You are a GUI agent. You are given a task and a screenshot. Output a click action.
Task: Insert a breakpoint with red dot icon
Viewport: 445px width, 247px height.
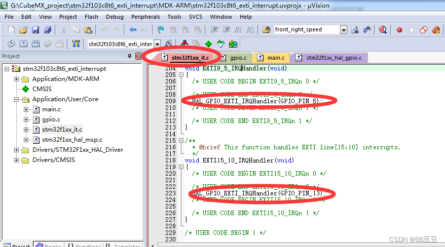pyautogui.click(x=399, y=30)
